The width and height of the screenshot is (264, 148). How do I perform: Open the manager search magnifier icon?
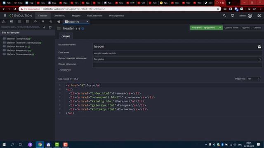224,16
